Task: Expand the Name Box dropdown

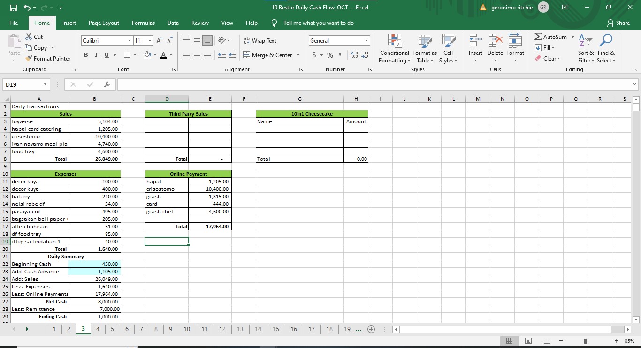Action: pyautogui.click(x=45, y=84)
